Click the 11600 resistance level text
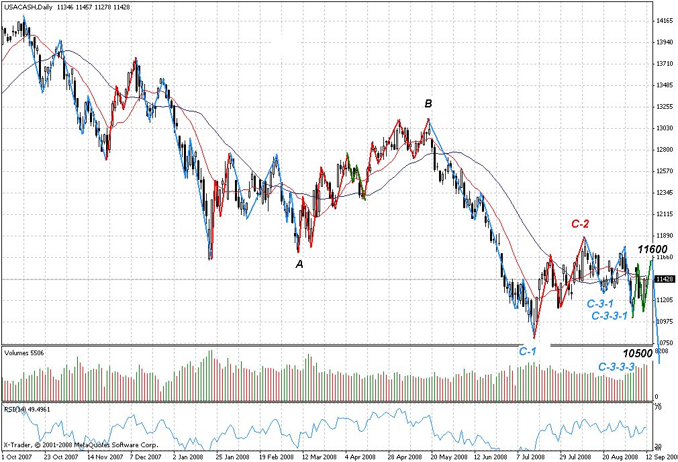678x462 pixels. click(x=652, y=249)
